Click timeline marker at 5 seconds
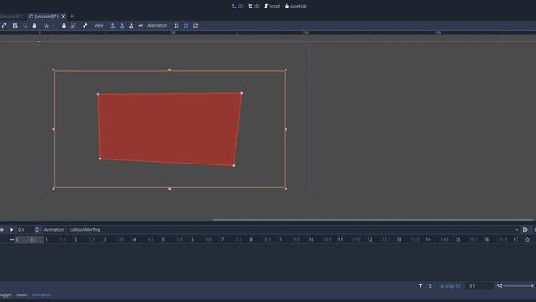The height and width of the screenshot is (302, 536). (x=163, y=240)
